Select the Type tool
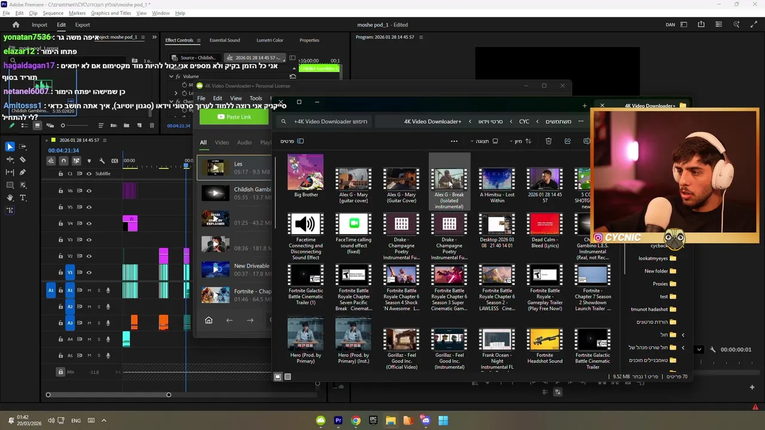Screen dimensions: 765x430 point(23,198)
